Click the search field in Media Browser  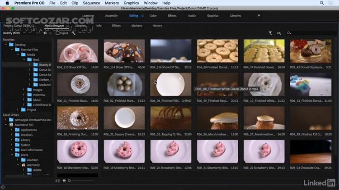(312, 33)
